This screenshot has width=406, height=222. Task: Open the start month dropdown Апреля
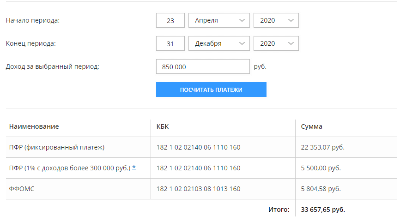click(x=219, y=20)
